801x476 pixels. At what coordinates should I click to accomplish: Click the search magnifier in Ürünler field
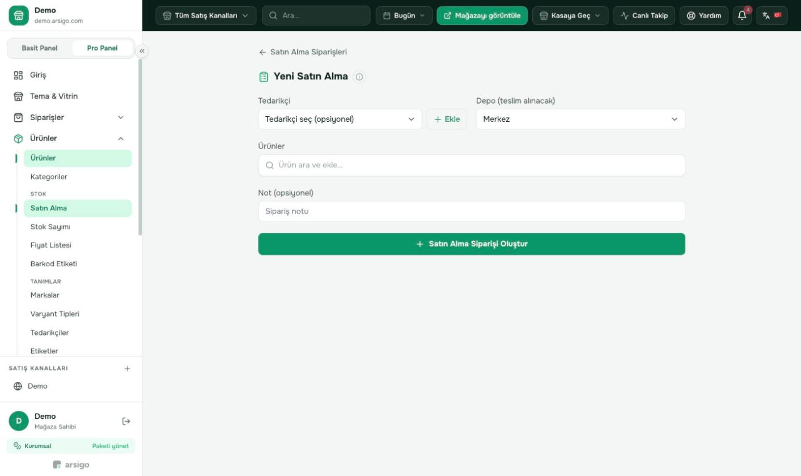pyautogui.click(x=270, y=165)
